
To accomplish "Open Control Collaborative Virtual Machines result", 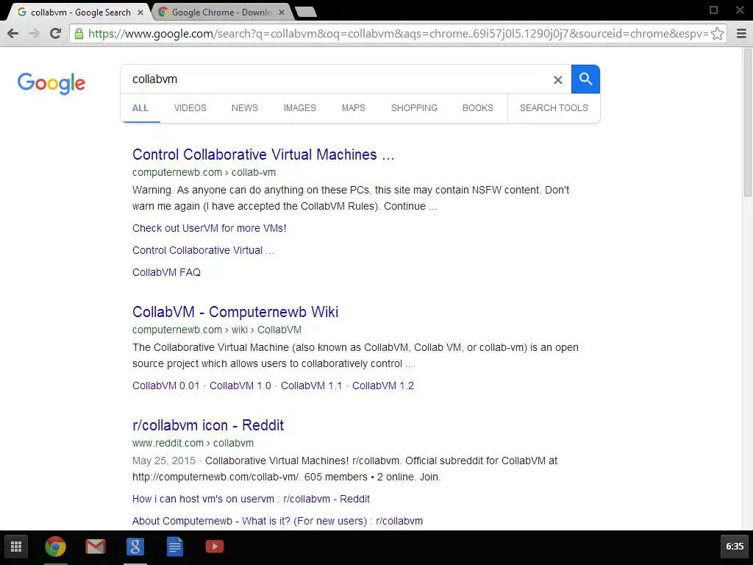I will click(263, 154).
